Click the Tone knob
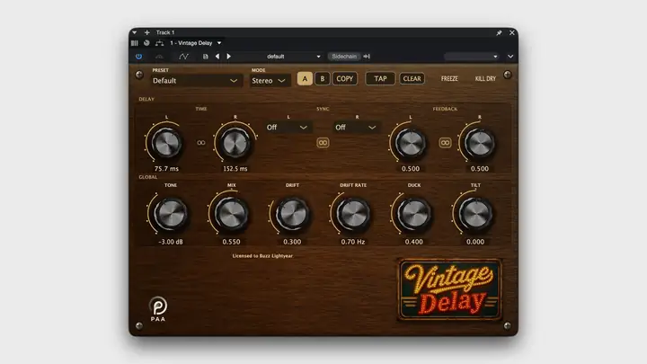Viewport: 647px width, 364px height. [x=171, y=214]
